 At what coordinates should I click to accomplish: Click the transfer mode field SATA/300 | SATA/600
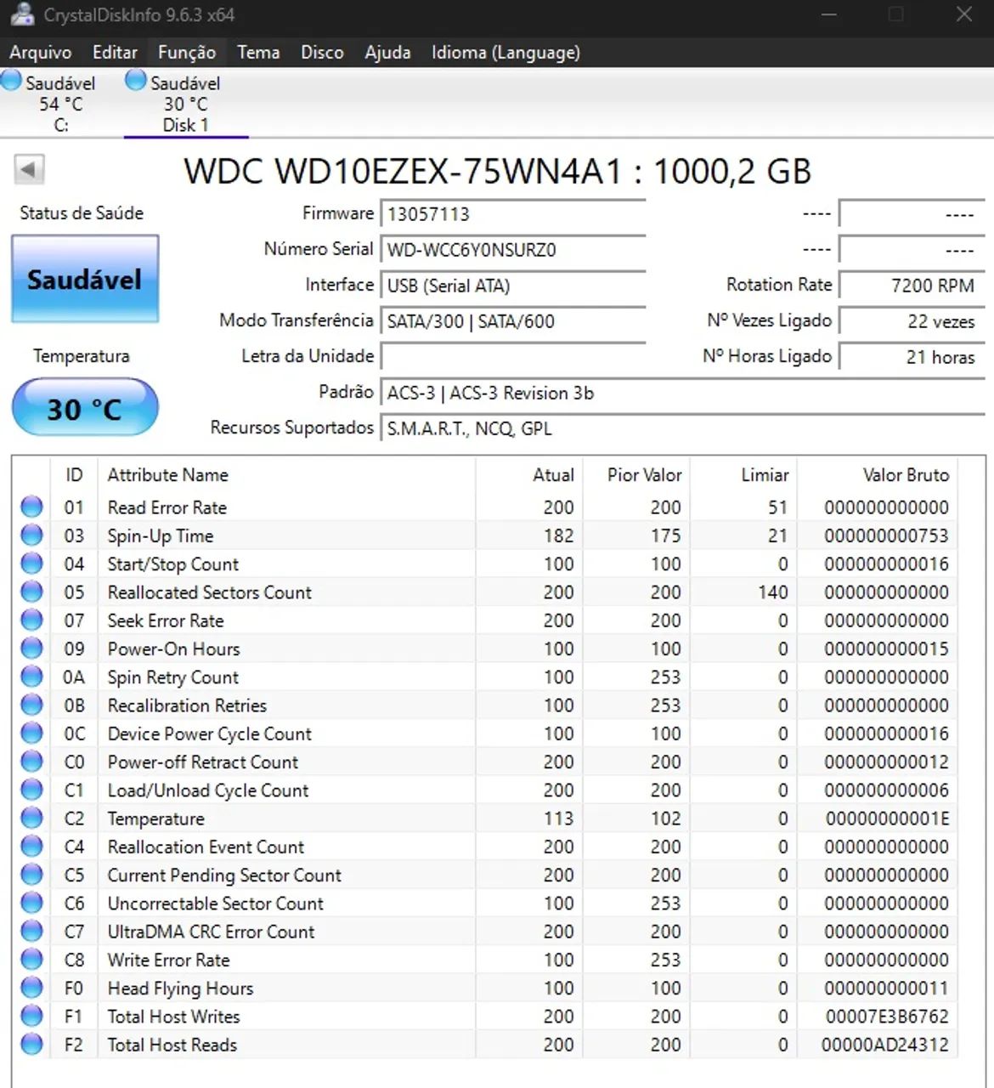tap(513, 321)
